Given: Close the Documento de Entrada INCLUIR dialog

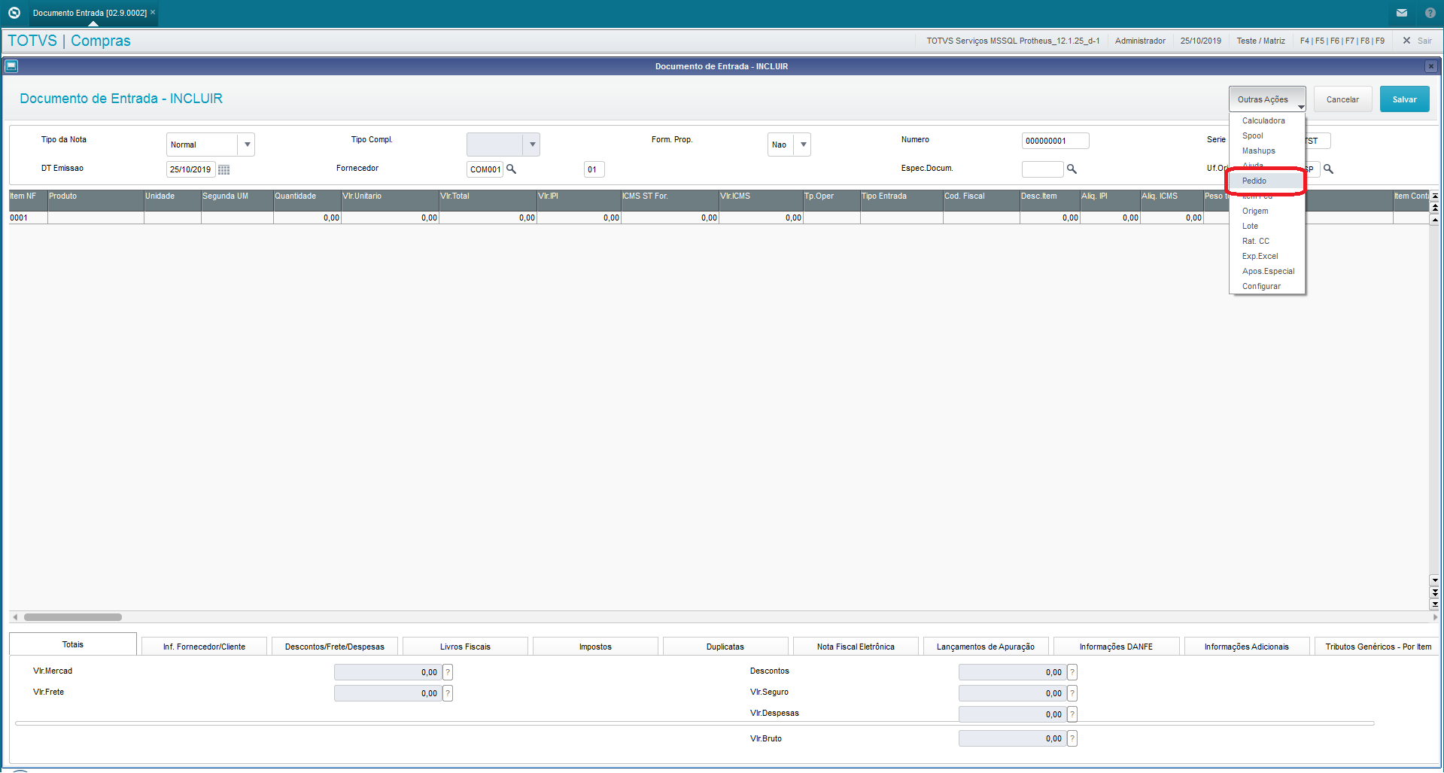Looking at the screenshot, I should (1431, 66).
